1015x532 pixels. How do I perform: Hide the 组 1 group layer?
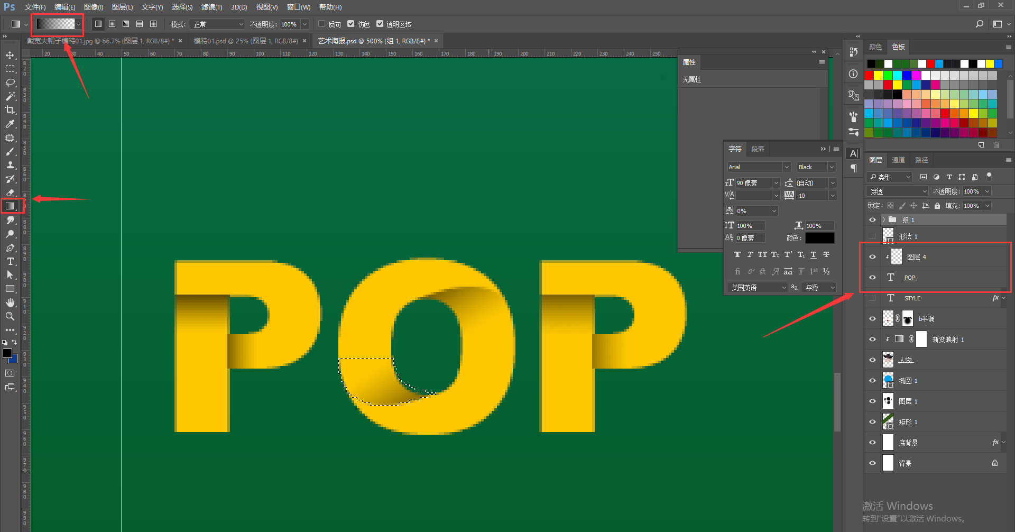[x=872, y=220]
